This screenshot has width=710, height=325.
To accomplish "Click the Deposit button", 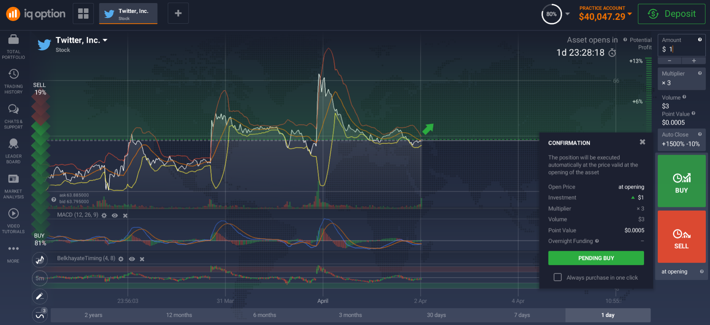I will (672, 14).
